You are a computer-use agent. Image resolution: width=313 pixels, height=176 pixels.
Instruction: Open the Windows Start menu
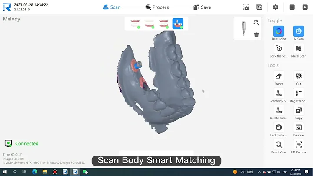coord(4,172)
